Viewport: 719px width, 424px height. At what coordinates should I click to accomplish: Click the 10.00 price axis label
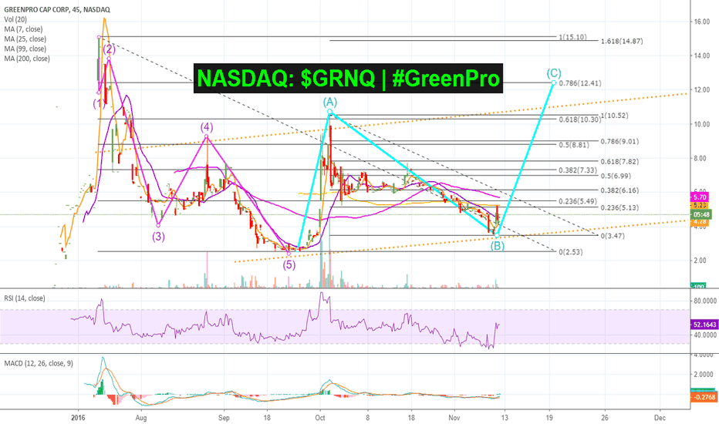[x=702, y=124]
